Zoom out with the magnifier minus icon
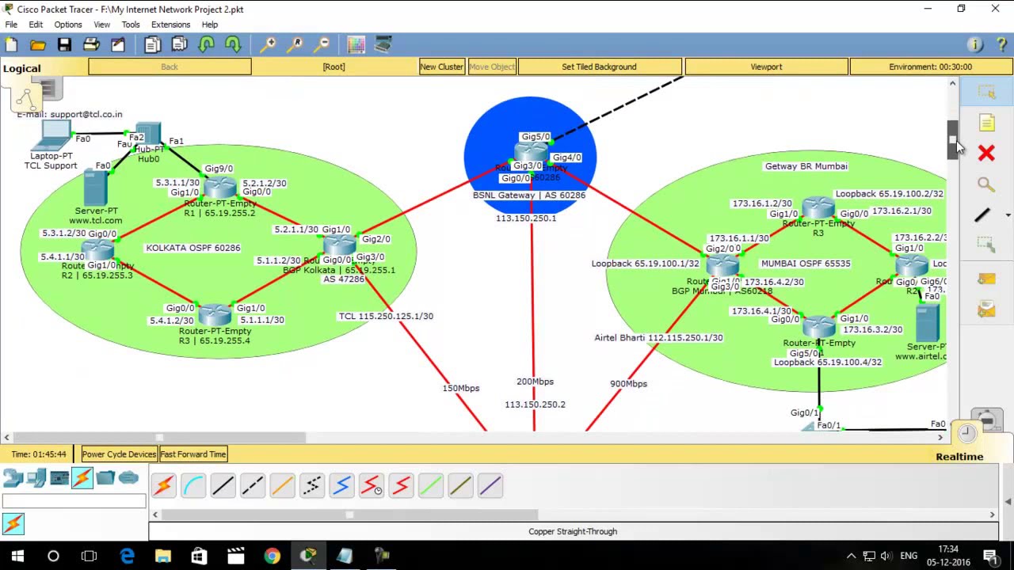 [x=322, y=45]
